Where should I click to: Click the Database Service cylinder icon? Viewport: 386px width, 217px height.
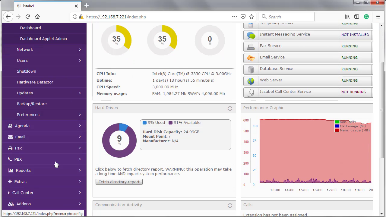(251, 70)
